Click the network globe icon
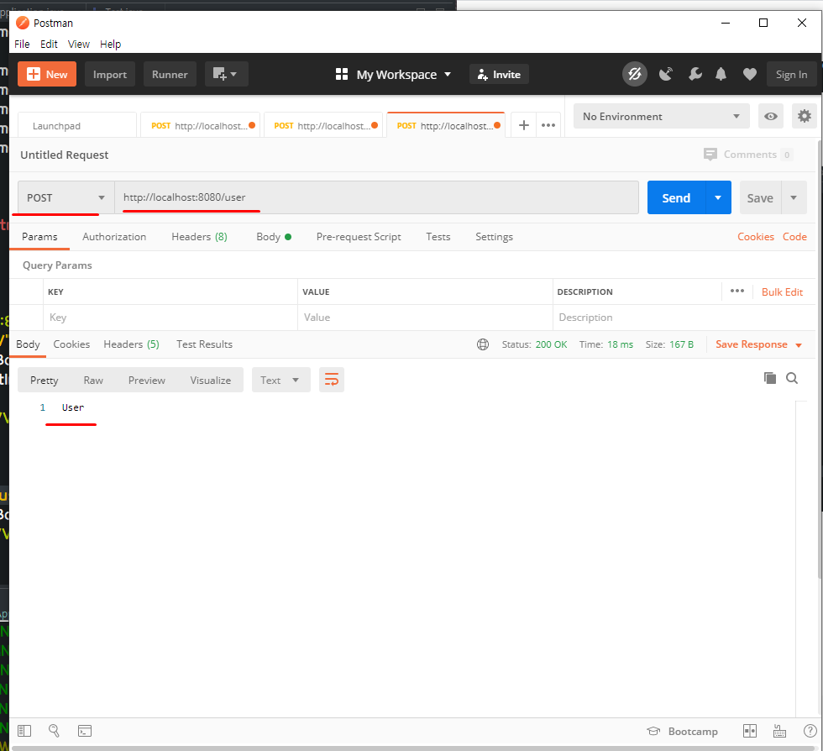The width and height of the screenshot is (823, 751). [482, 344]
